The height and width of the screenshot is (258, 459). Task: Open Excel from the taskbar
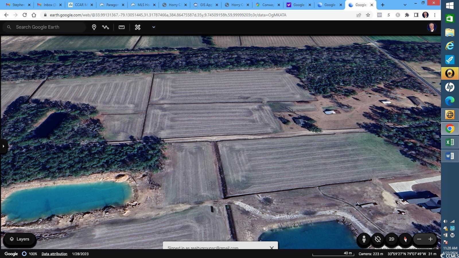450,142
